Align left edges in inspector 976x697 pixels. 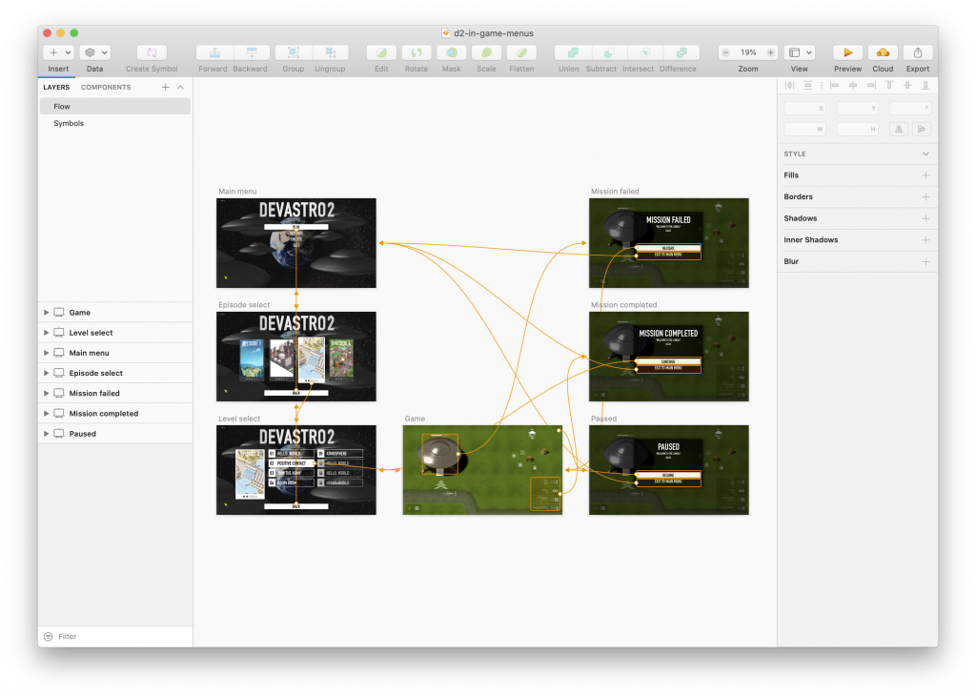835,85
